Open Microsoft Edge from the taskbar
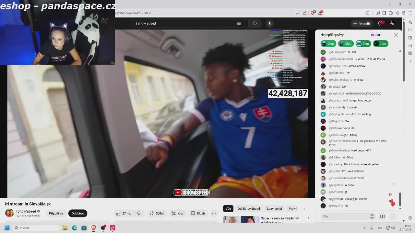 pyautogui.click(x=74, y=228)
